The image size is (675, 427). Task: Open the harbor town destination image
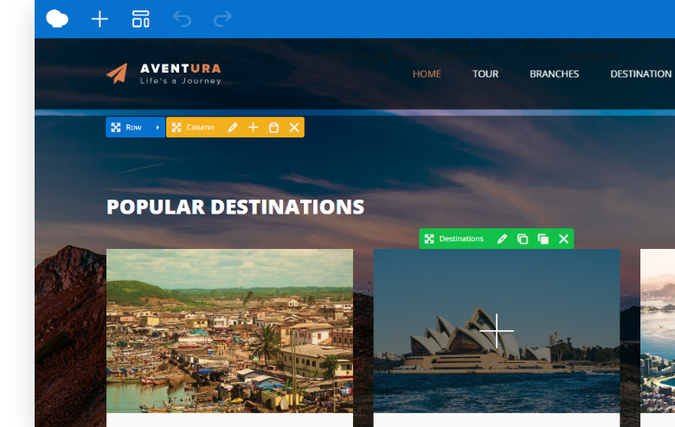click(229, 331)
